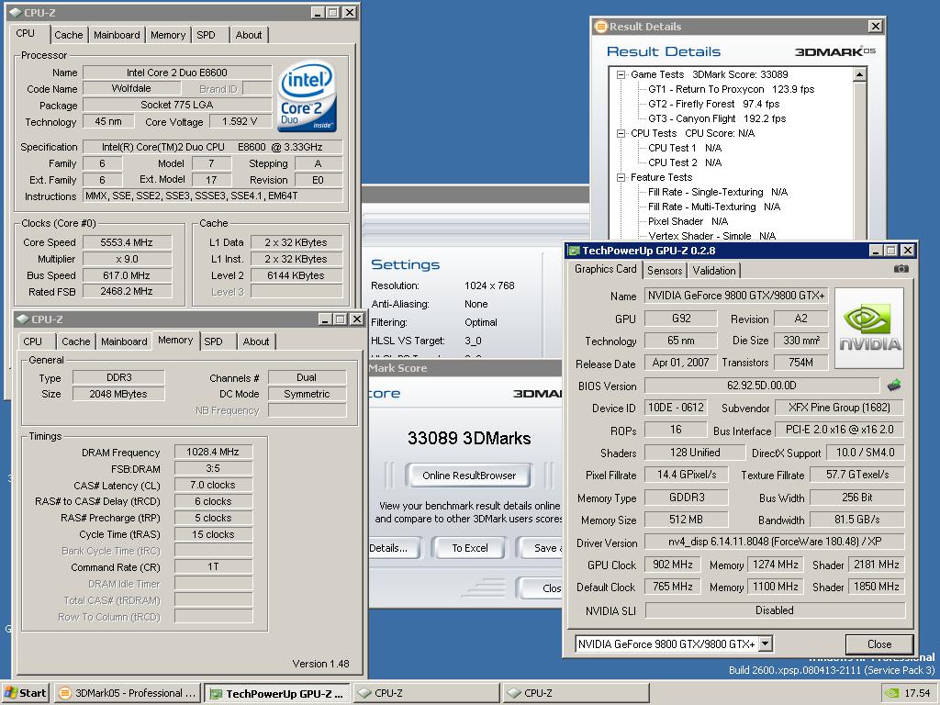This screenshot has height=705, width=940.
Task: Open Cache tab in the processor CPU-Z window
Action: point(68,35)
